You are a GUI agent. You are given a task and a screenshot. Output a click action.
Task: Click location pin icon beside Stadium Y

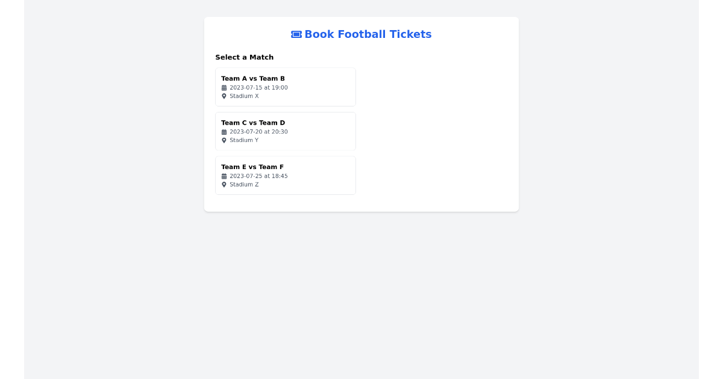224,140
